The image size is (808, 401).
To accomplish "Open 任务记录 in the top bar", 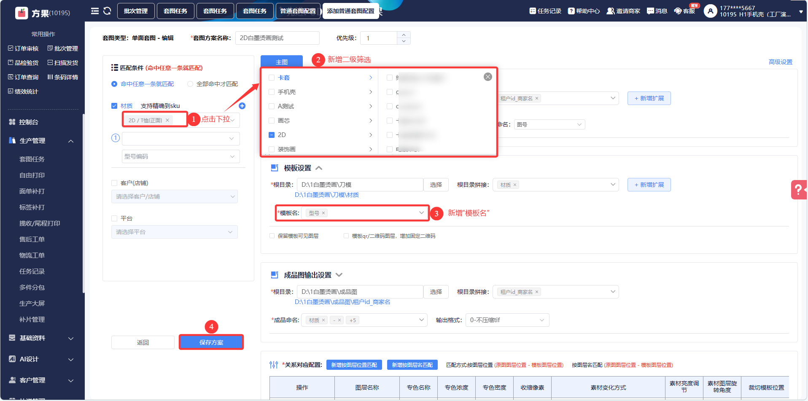I will pyautogui.click(x=545, y=11).
